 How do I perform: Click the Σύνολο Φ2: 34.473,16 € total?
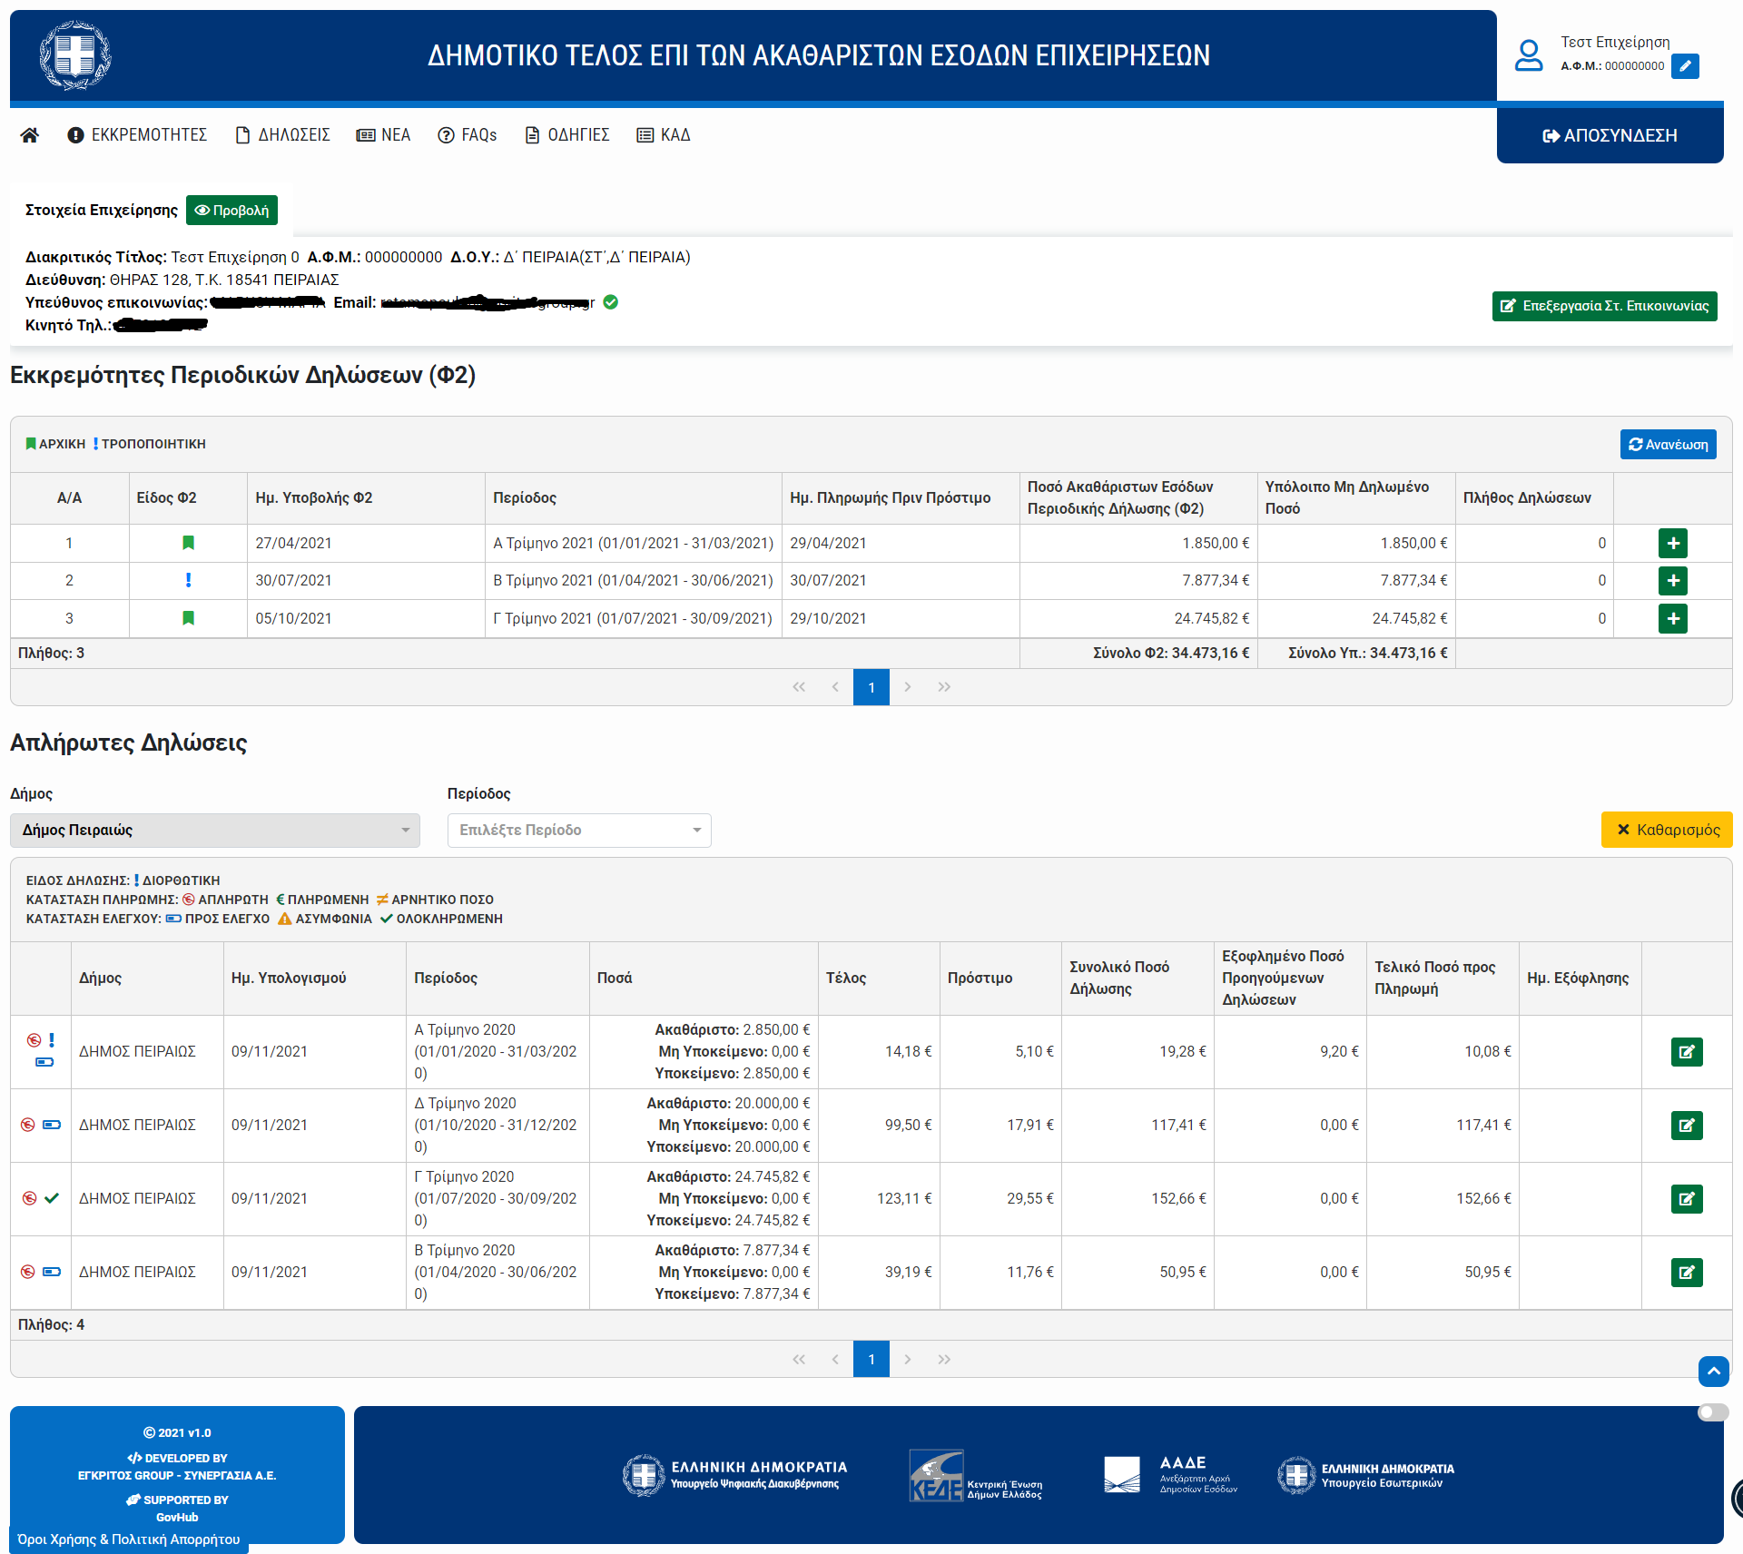(x=1171, y=654)
